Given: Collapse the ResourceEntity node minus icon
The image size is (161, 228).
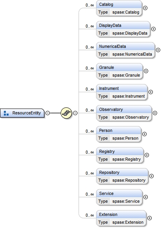Looking at the screenshot, I should [x=48, y=113].
